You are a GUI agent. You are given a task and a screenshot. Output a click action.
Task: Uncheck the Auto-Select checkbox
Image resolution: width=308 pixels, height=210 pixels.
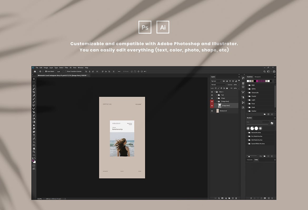point(46,71)
